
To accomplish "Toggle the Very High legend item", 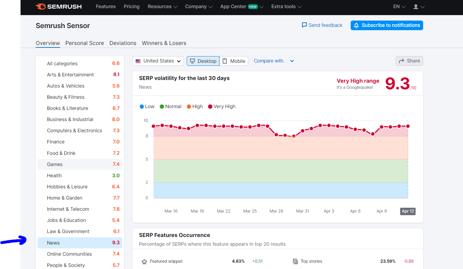I will [x=222, y=107].
